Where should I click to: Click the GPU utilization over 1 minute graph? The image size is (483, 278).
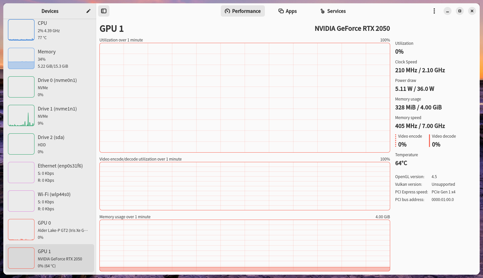(245, 98)
